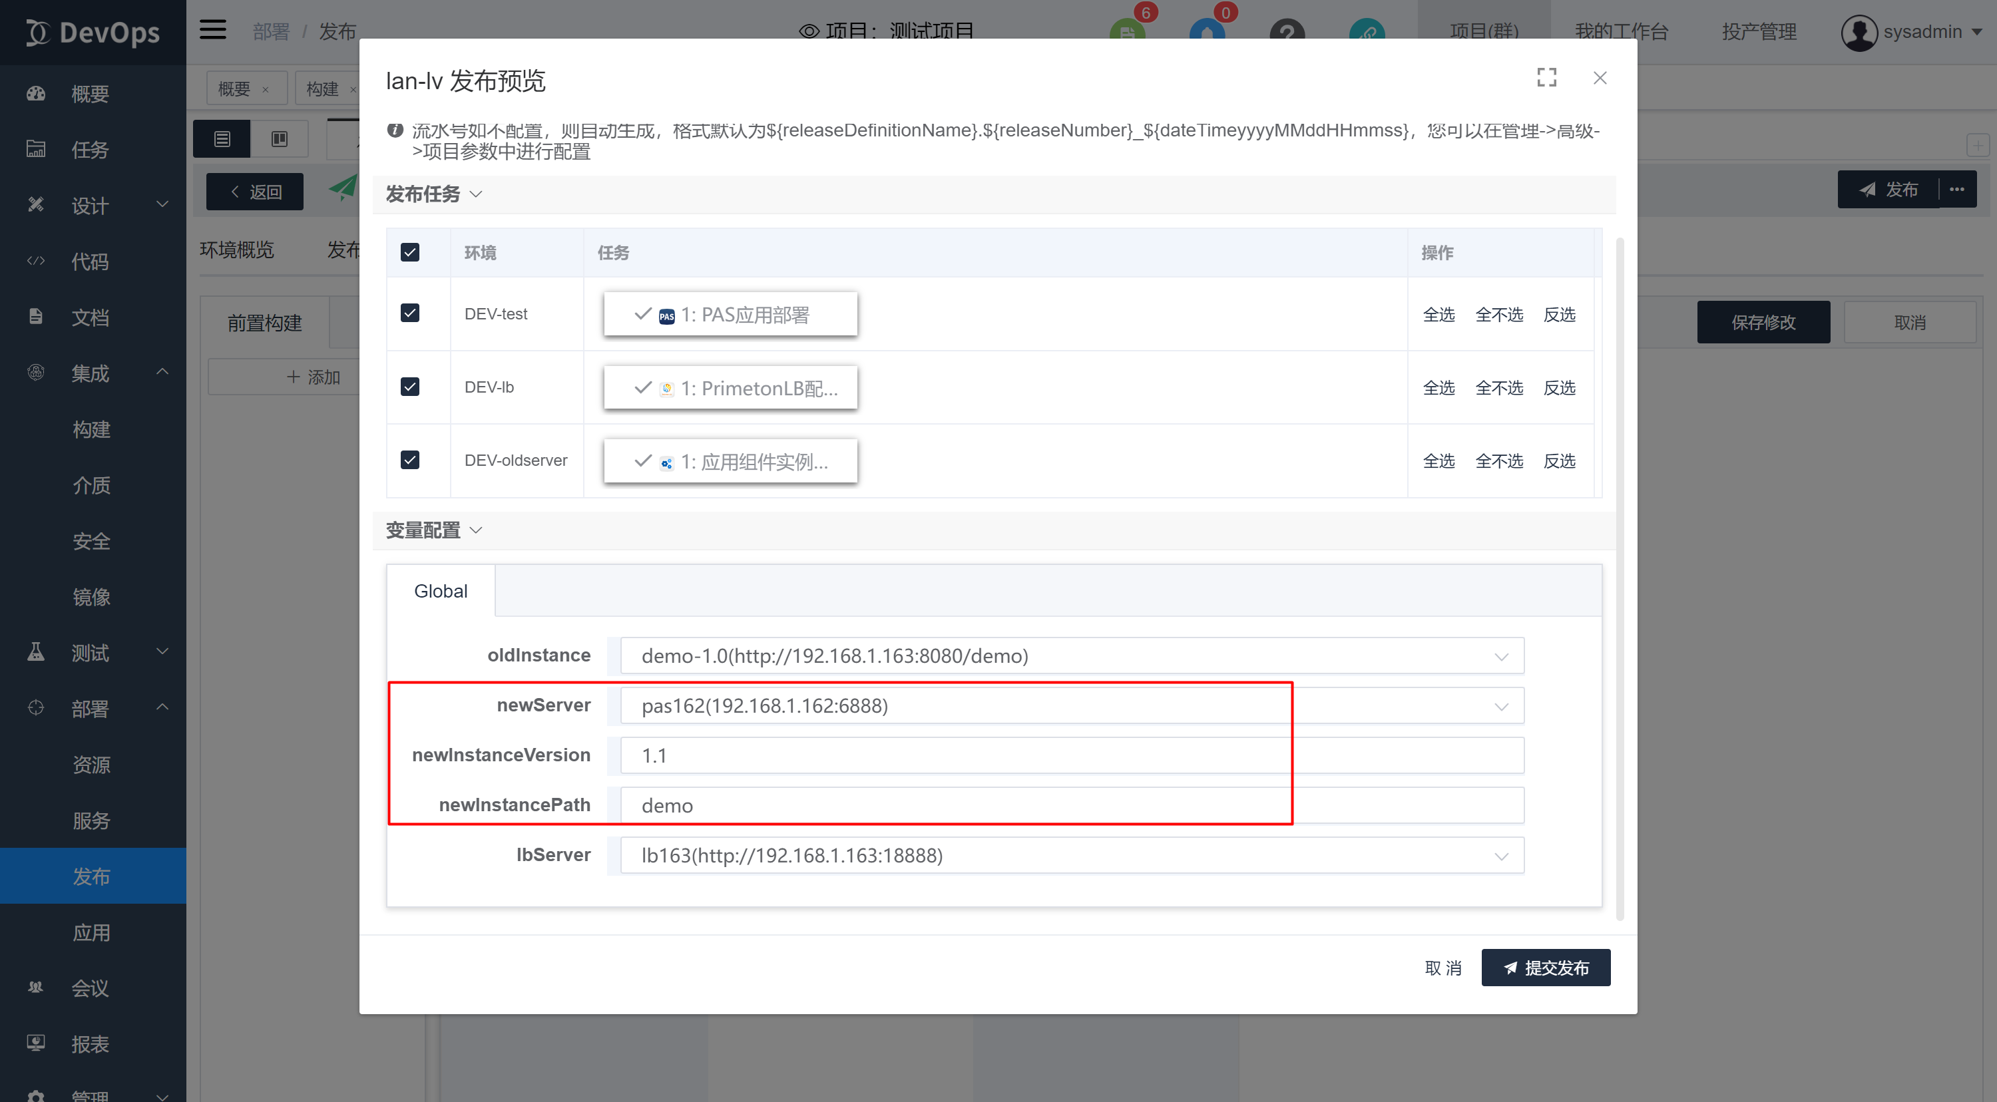
Task: Collapse the 发布任务 section
Action: coord(433,194)
